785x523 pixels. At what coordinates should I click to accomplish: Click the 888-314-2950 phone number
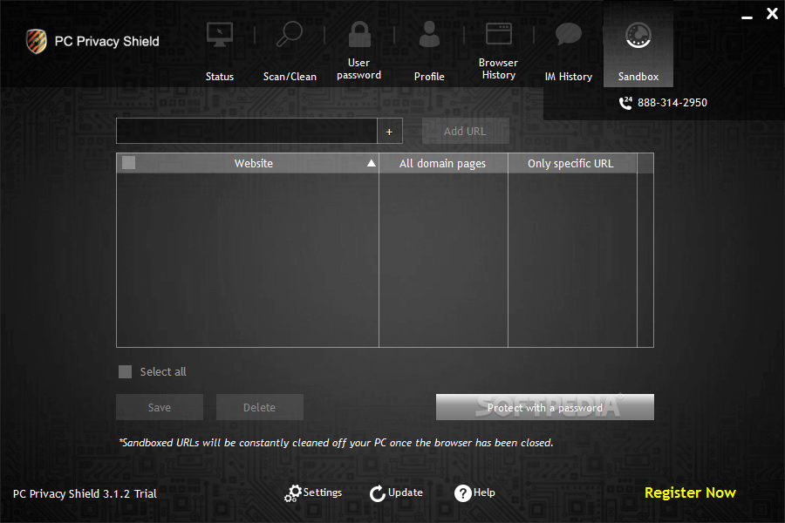672,103
